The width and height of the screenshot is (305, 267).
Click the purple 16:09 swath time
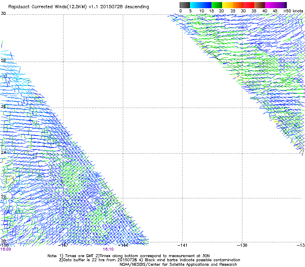[x=6, y=249]
